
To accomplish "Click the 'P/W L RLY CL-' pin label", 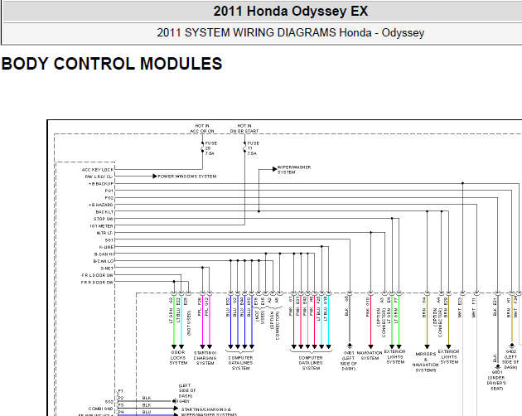I will 99,177.
